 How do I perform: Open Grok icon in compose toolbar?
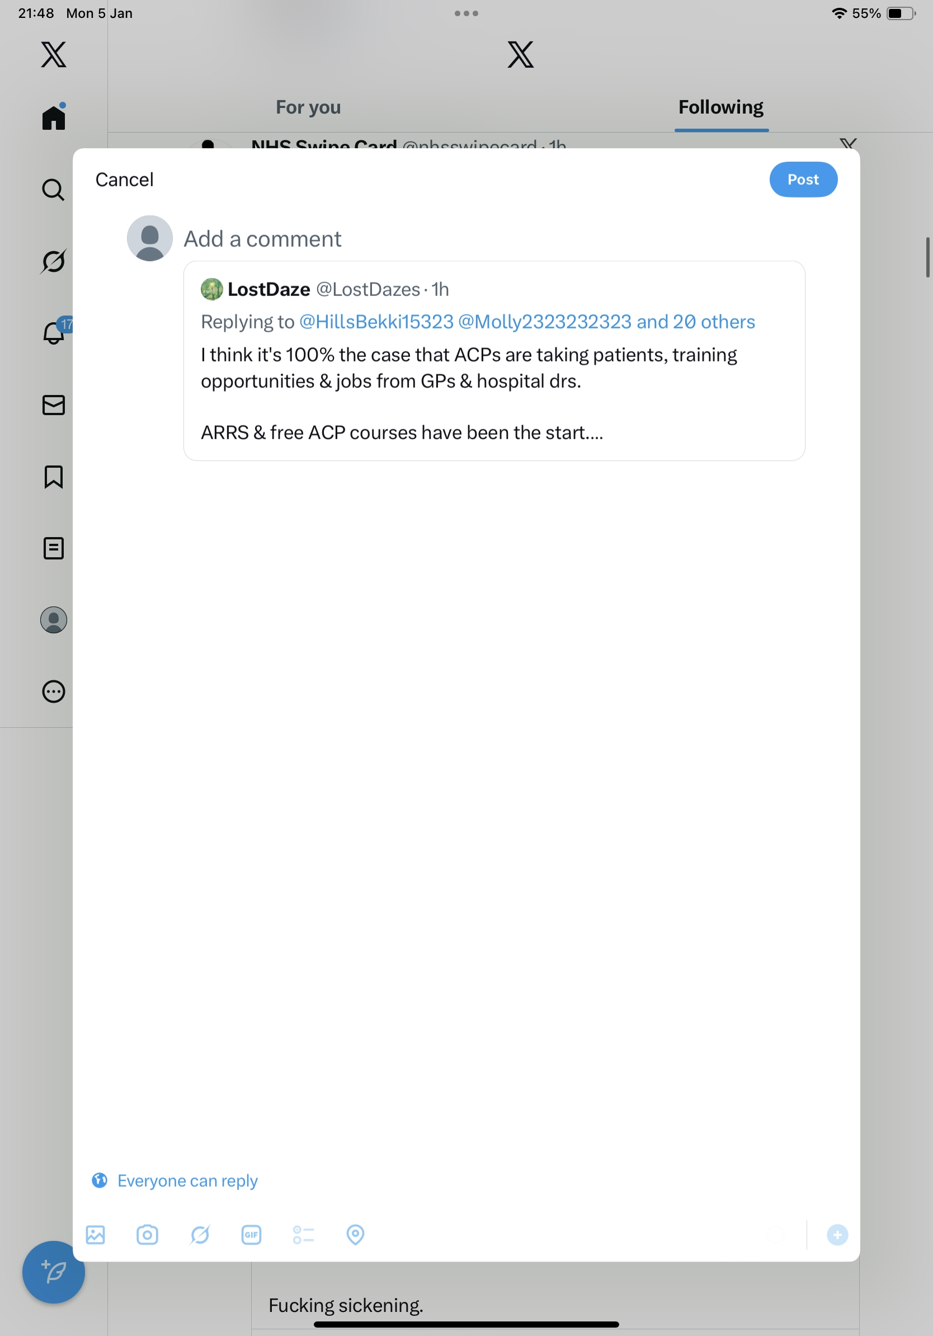click(200, 1234)
